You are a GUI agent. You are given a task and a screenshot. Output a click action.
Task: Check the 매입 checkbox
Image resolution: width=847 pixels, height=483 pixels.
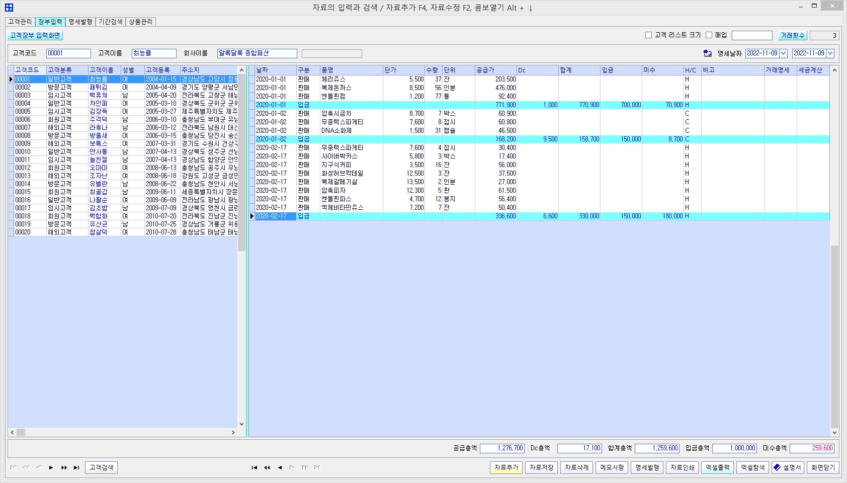click(709, 35)
